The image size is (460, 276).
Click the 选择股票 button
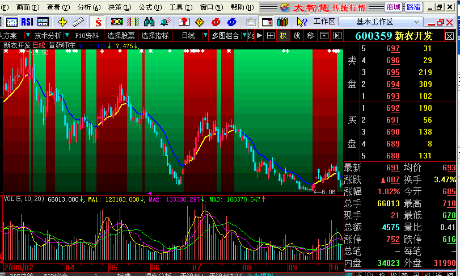(x=121, y=36)
